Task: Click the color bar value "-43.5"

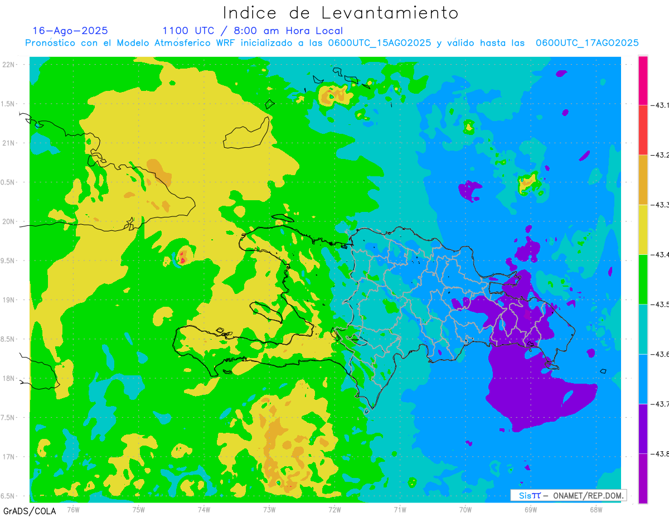Action: click(x=660, y=305)
